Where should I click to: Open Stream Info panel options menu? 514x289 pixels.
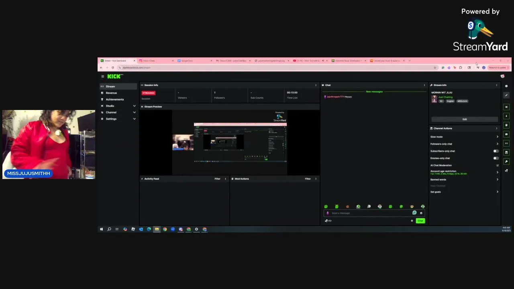pyautogui.click(x=497, y=85)
